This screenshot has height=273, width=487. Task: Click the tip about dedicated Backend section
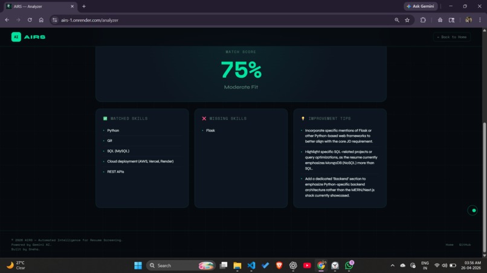(x=340, y=187)
